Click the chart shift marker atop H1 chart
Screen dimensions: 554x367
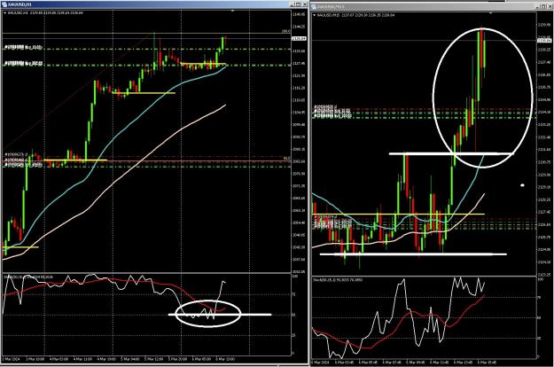(x=232, y=11)
